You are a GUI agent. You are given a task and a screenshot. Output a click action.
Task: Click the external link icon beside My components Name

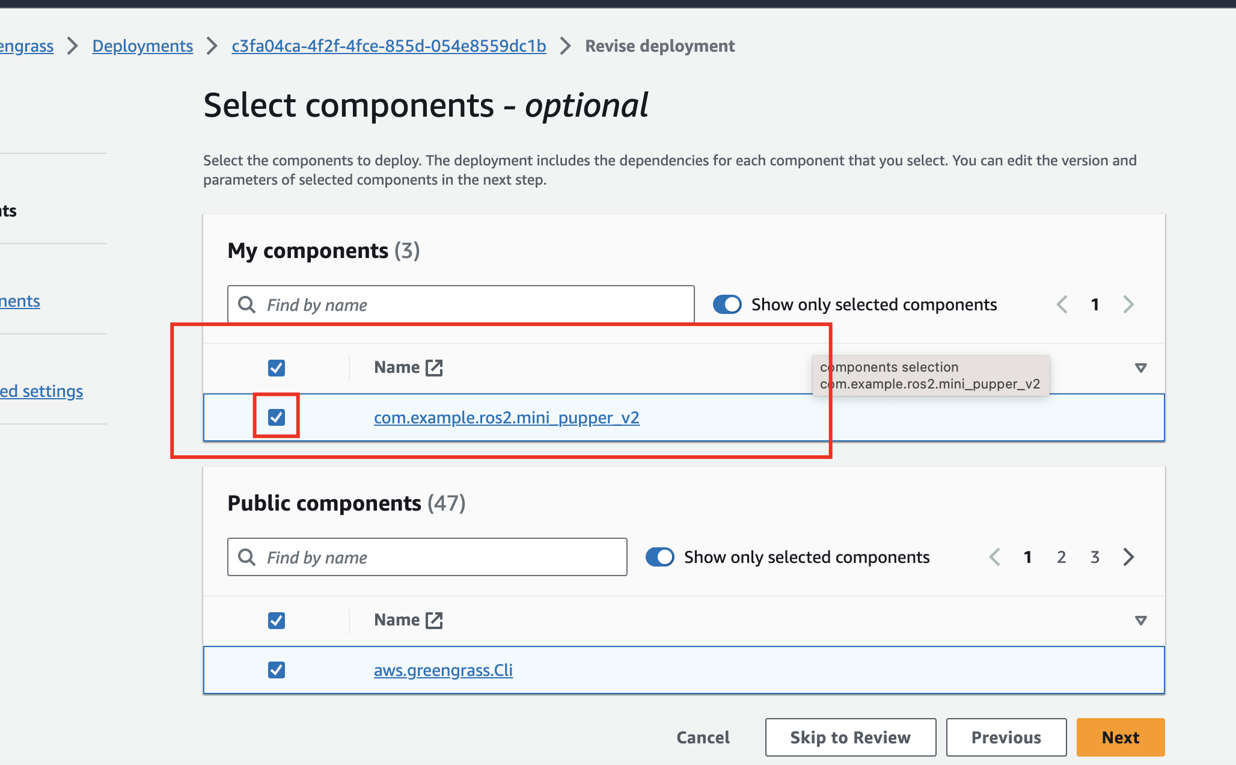pyautogui.click(x=434, y=367)
